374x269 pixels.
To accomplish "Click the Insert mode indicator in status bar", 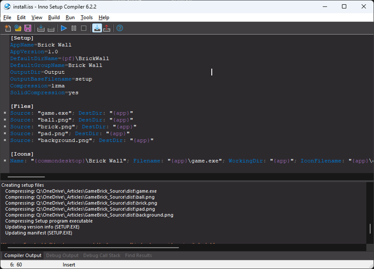I will [x=69, y=265].
